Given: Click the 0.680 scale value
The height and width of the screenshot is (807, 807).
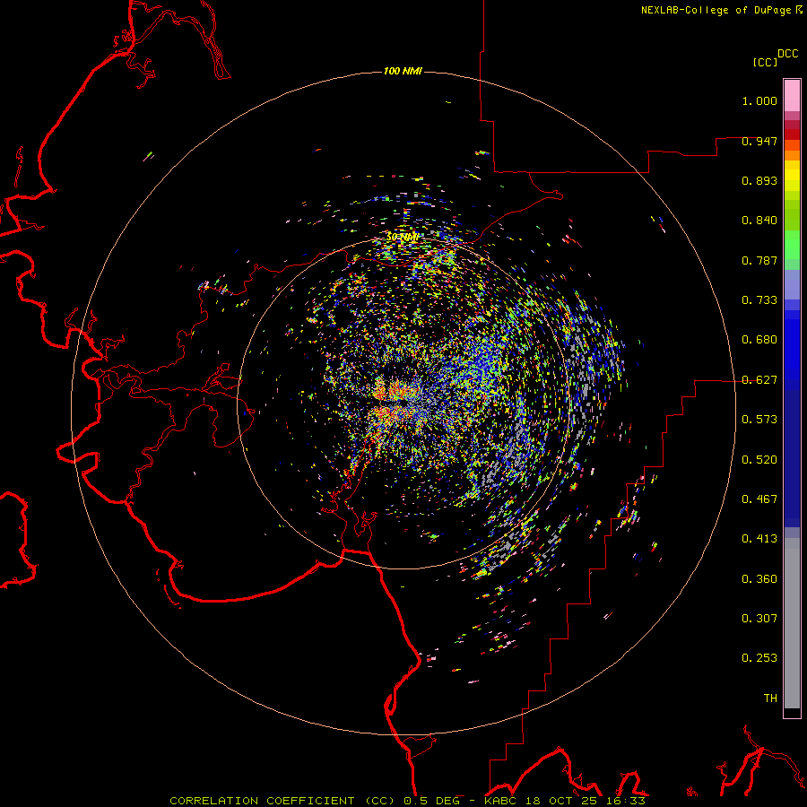Looking at the screenshot, I should [759, 340].
